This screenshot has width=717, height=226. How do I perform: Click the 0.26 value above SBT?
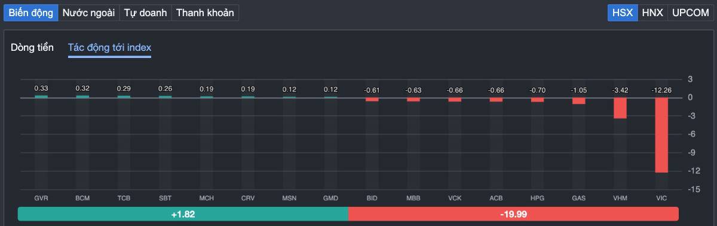click(x=165, y=88)
